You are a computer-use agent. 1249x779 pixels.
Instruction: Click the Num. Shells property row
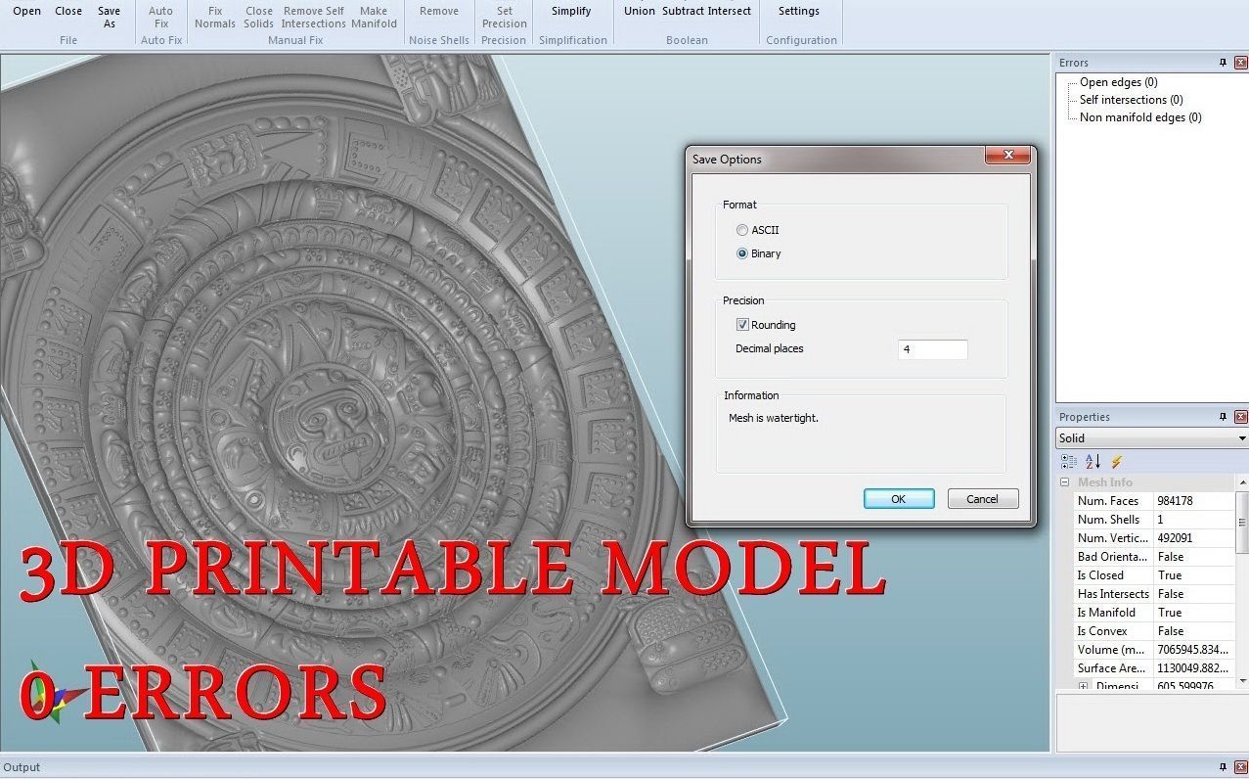click(x=1155, y=520)
